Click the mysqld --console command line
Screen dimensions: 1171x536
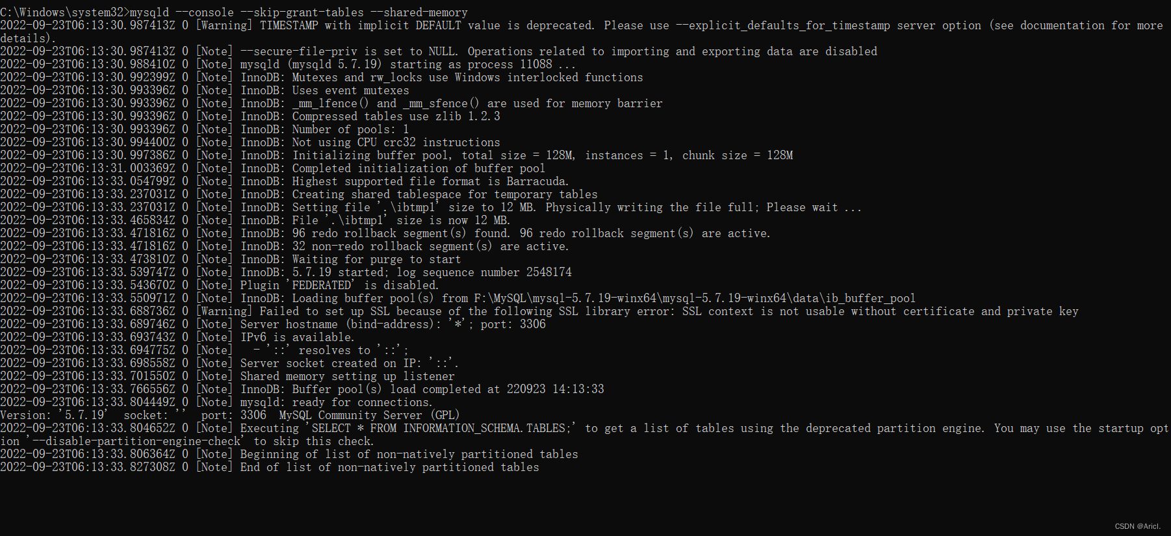(234, 12)
